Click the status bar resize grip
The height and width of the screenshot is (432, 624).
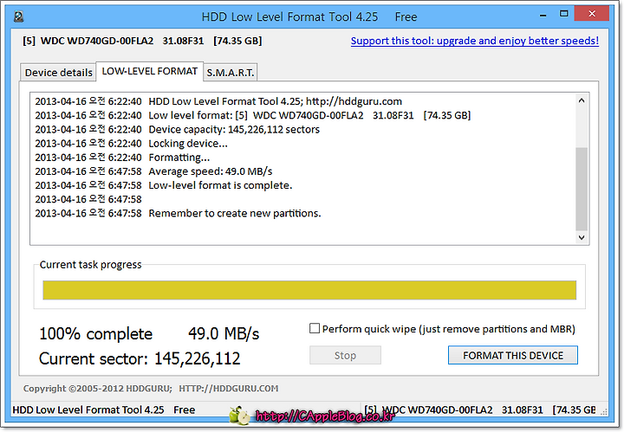[604, 411]
